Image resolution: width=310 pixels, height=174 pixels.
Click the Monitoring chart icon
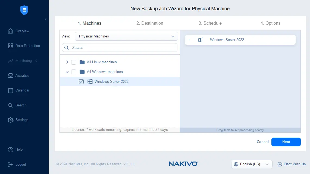(11, 61)
